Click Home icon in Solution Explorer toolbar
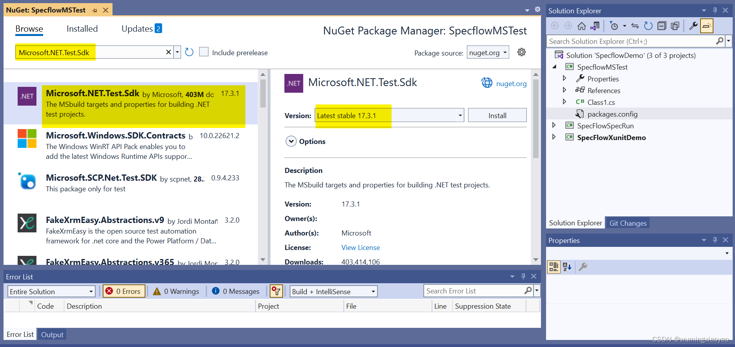735x347 pixels. click(582, 26)
